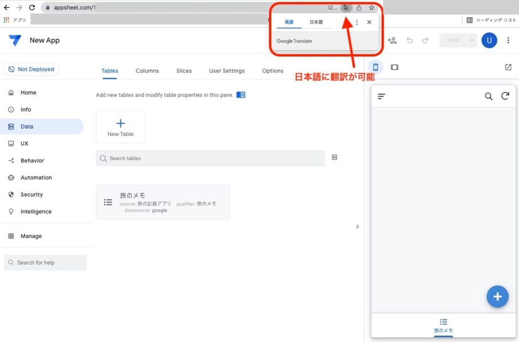
Task: Click the redo arrow icon
Action: click(x=425, y=40)
